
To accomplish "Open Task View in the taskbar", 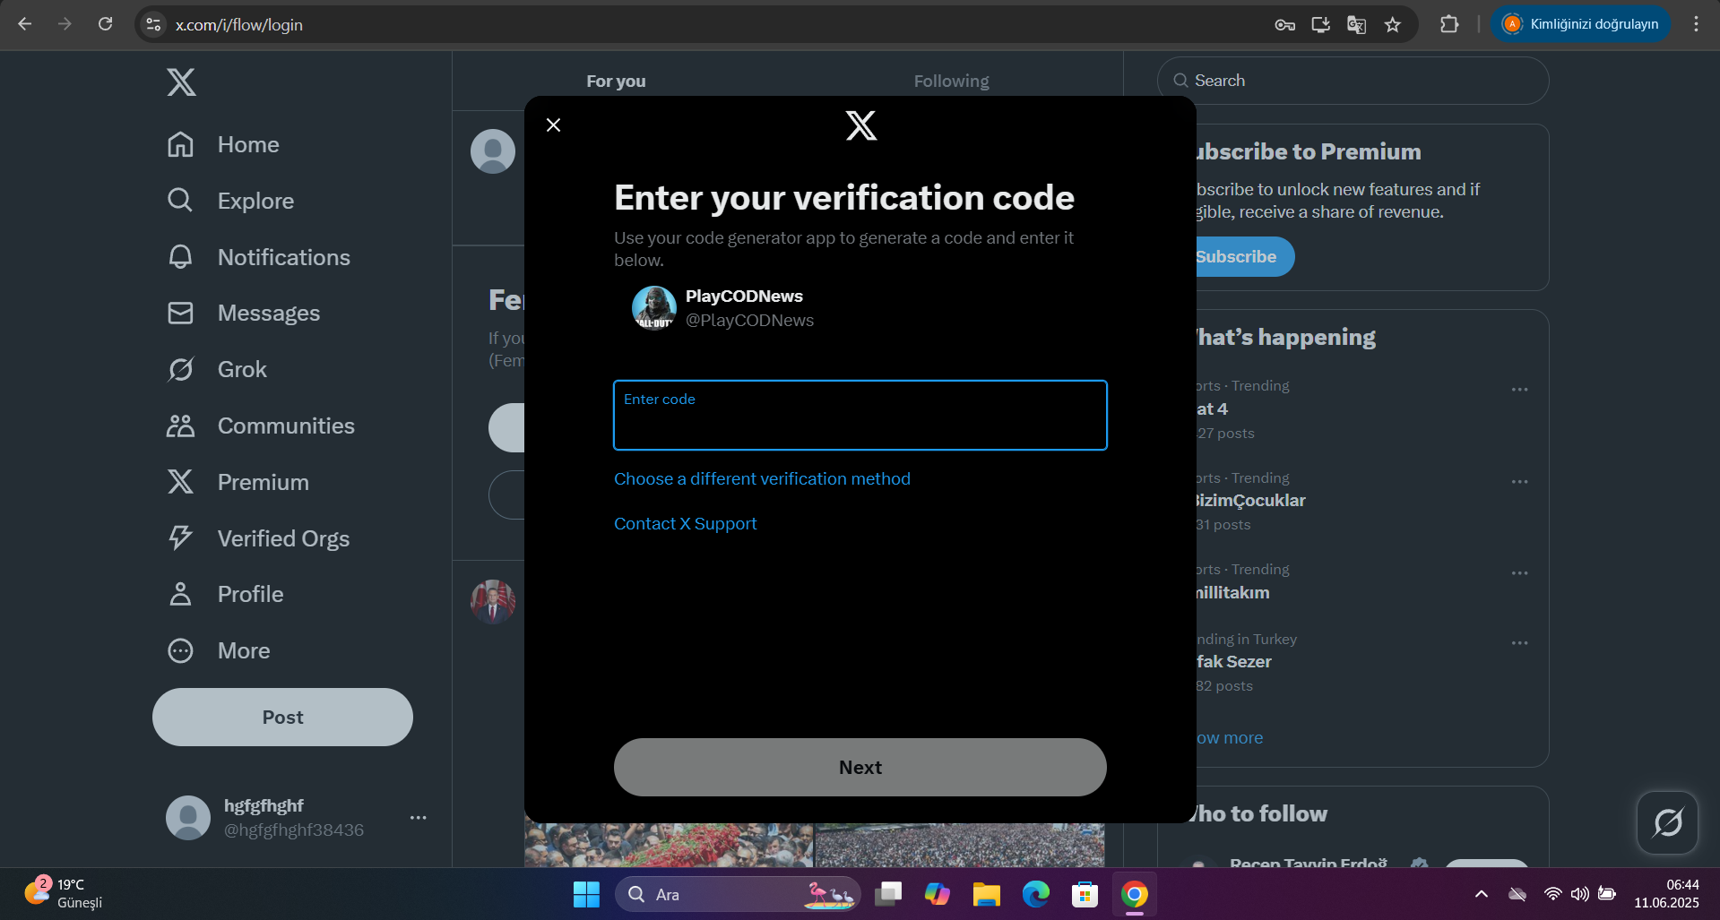I will coord(888,894).
